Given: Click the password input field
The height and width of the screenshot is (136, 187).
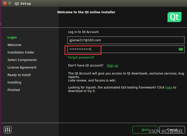Looking at the screenshot, I should point(126,49).
